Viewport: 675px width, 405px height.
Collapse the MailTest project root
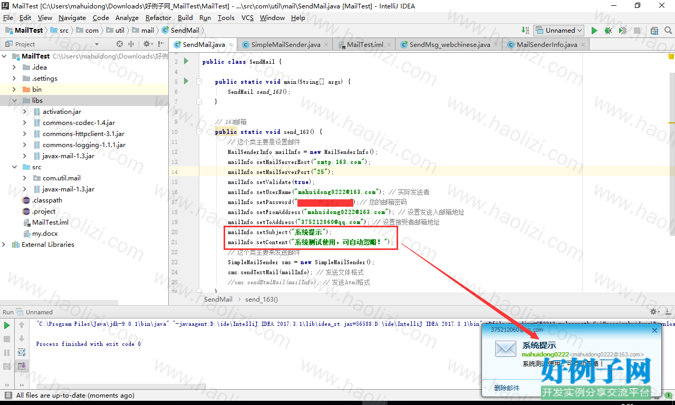4,56
